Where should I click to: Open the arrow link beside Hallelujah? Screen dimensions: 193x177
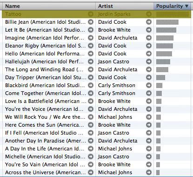pos(91,61)
